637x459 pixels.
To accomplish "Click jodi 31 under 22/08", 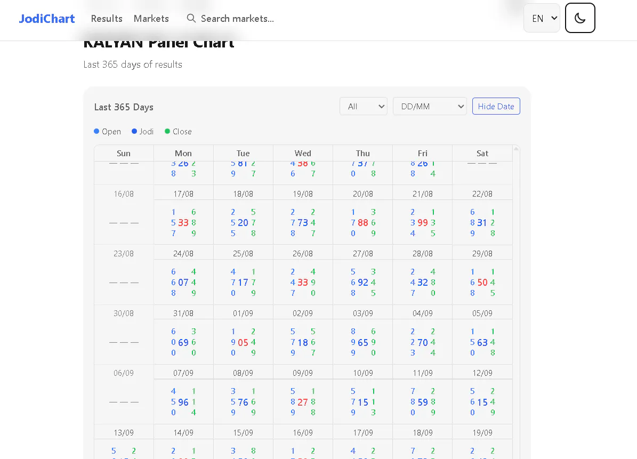I will pyautogui.click(x=482, y=223).
